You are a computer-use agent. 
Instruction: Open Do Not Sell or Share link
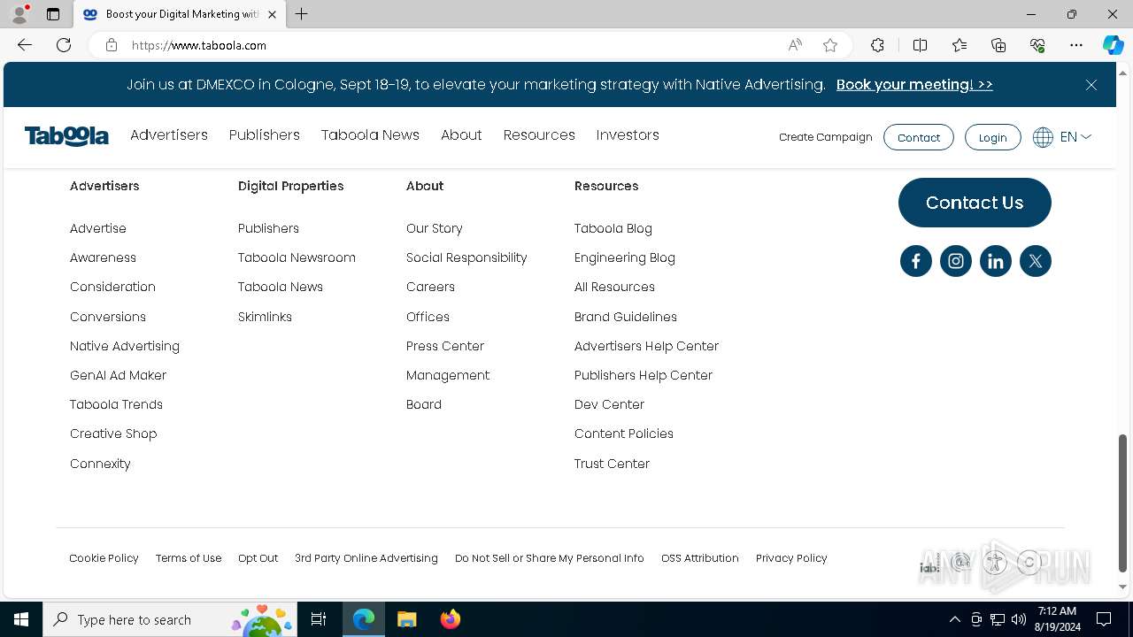[x=550, y=558]
